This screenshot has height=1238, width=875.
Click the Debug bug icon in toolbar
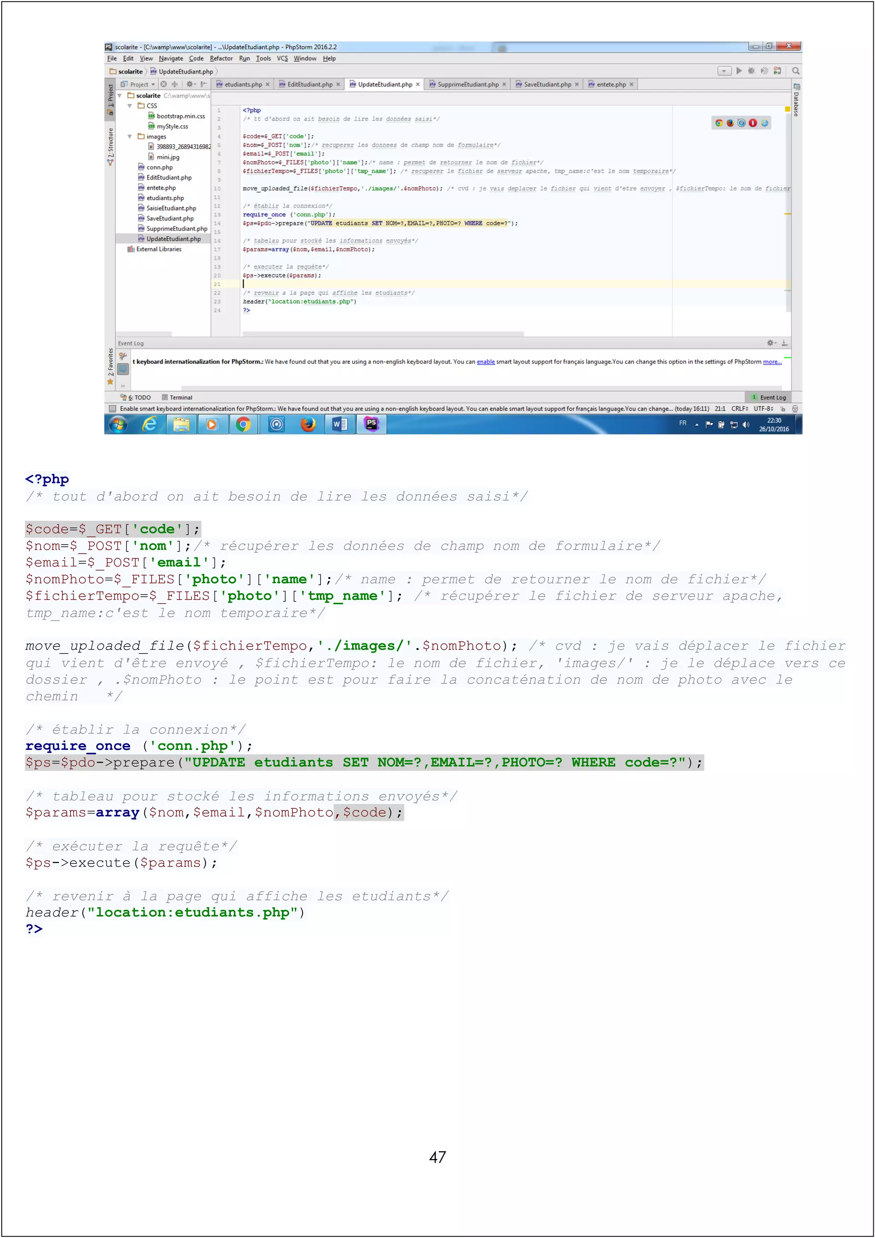tap(751, 71)
